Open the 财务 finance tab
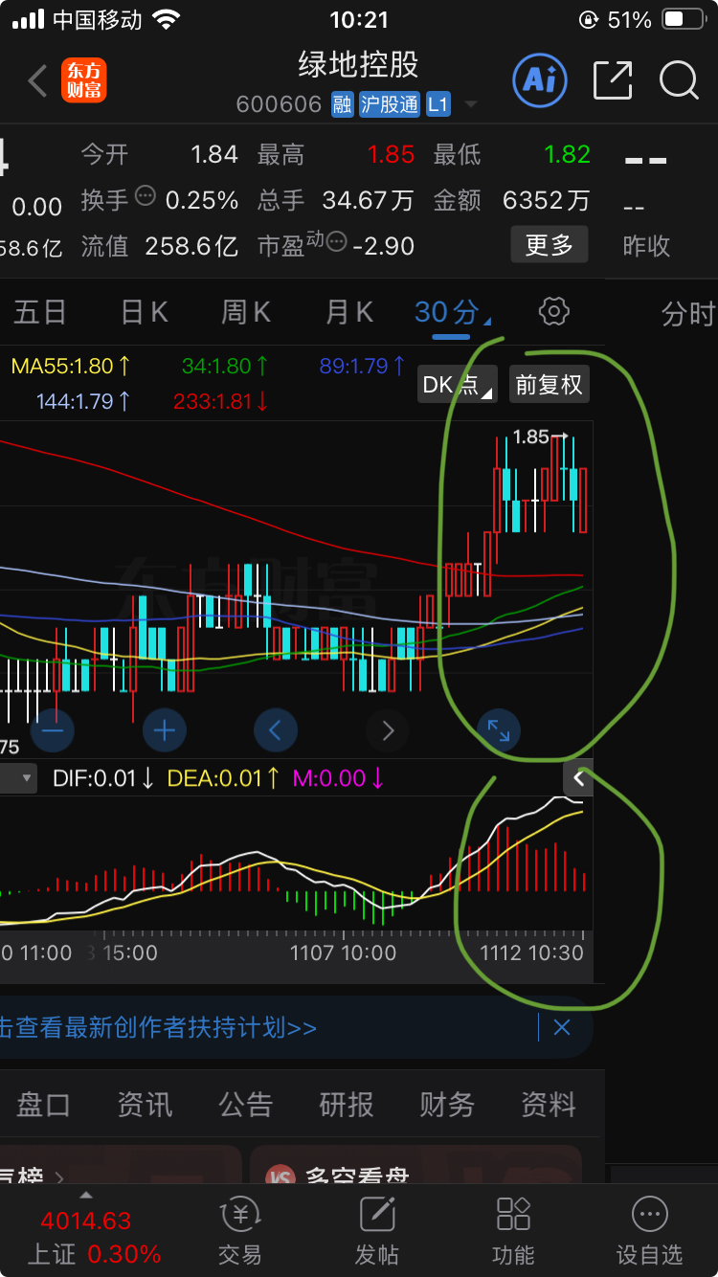This screenshot has height=1277, width=718. click(x=447, y=1105)
